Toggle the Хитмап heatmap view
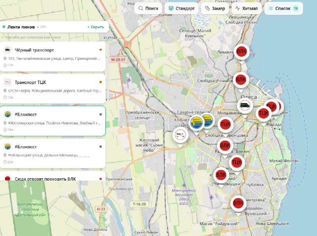The width and height of the screenshot is (317, 236). point(246,8)
